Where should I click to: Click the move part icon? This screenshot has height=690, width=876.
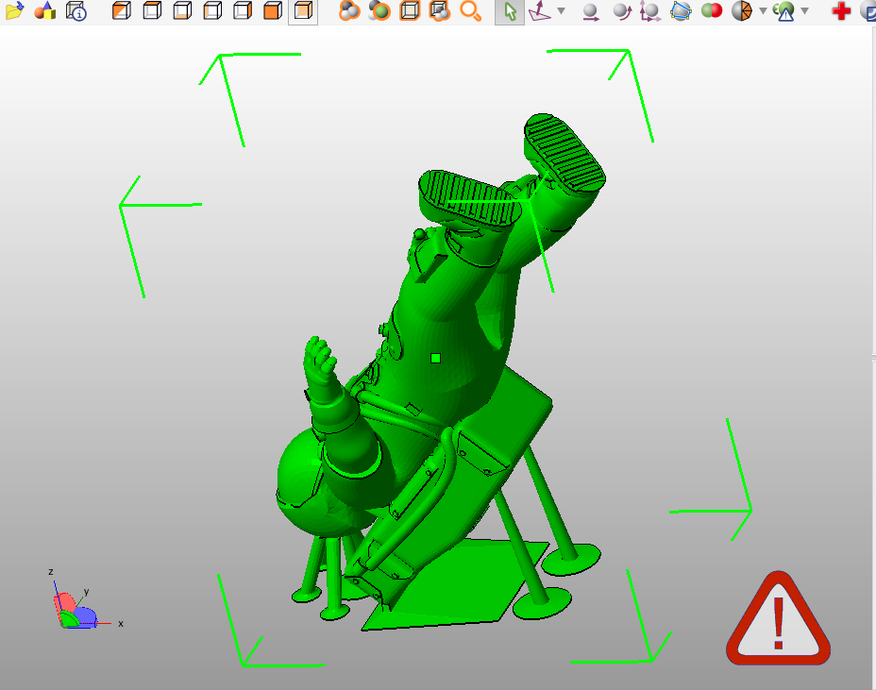point(591,11)
